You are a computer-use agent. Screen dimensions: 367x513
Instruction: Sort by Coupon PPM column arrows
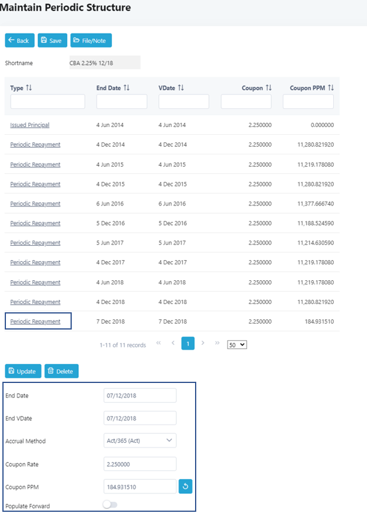pyautogui.click(x=331, y=88)
